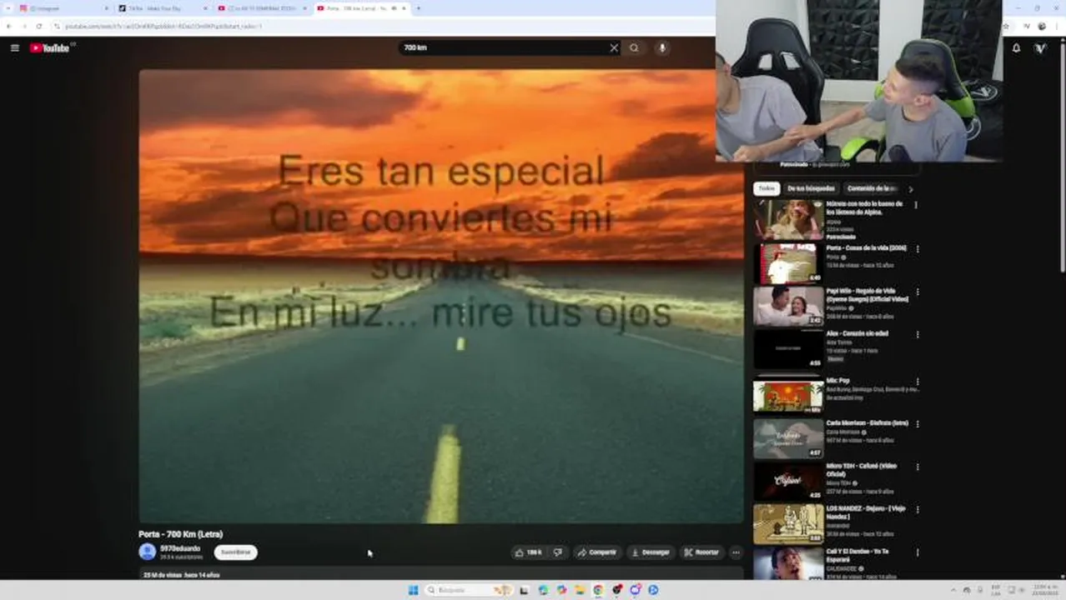
Task: Select the De tus búsquedas chip
Action: pyautogui.click(x=811, y=188)
